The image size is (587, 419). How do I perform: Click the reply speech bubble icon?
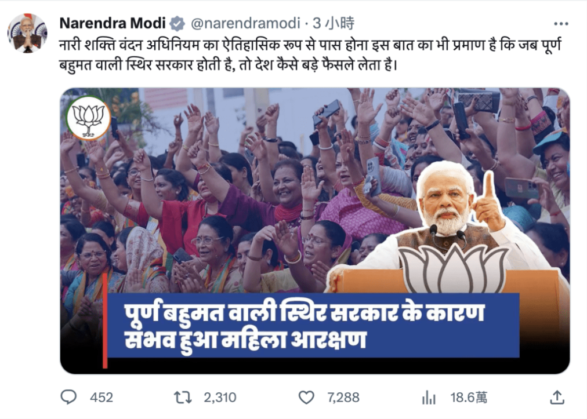pos(68,397)
